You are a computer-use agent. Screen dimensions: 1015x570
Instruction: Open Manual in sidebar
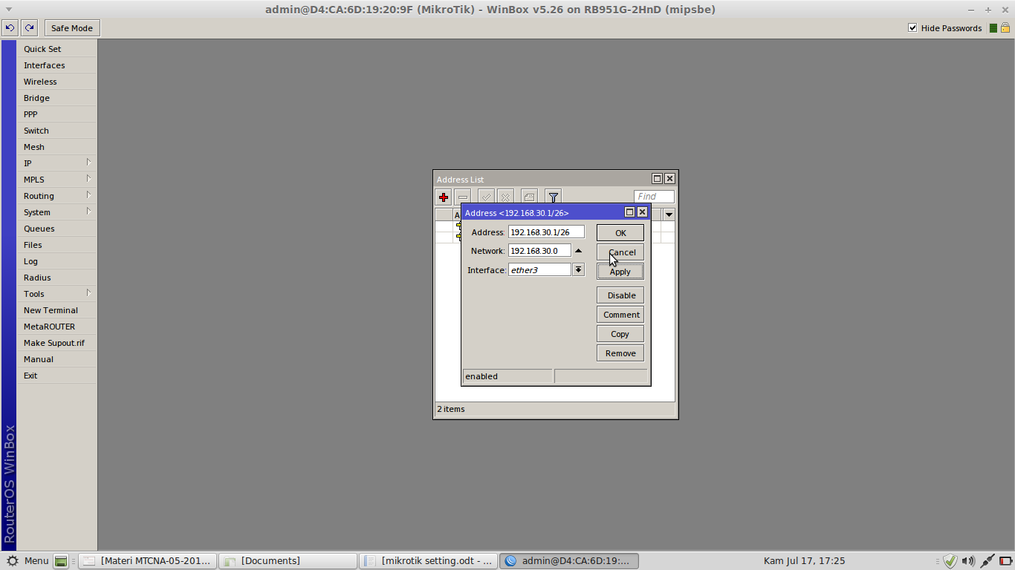pos(57,359)
